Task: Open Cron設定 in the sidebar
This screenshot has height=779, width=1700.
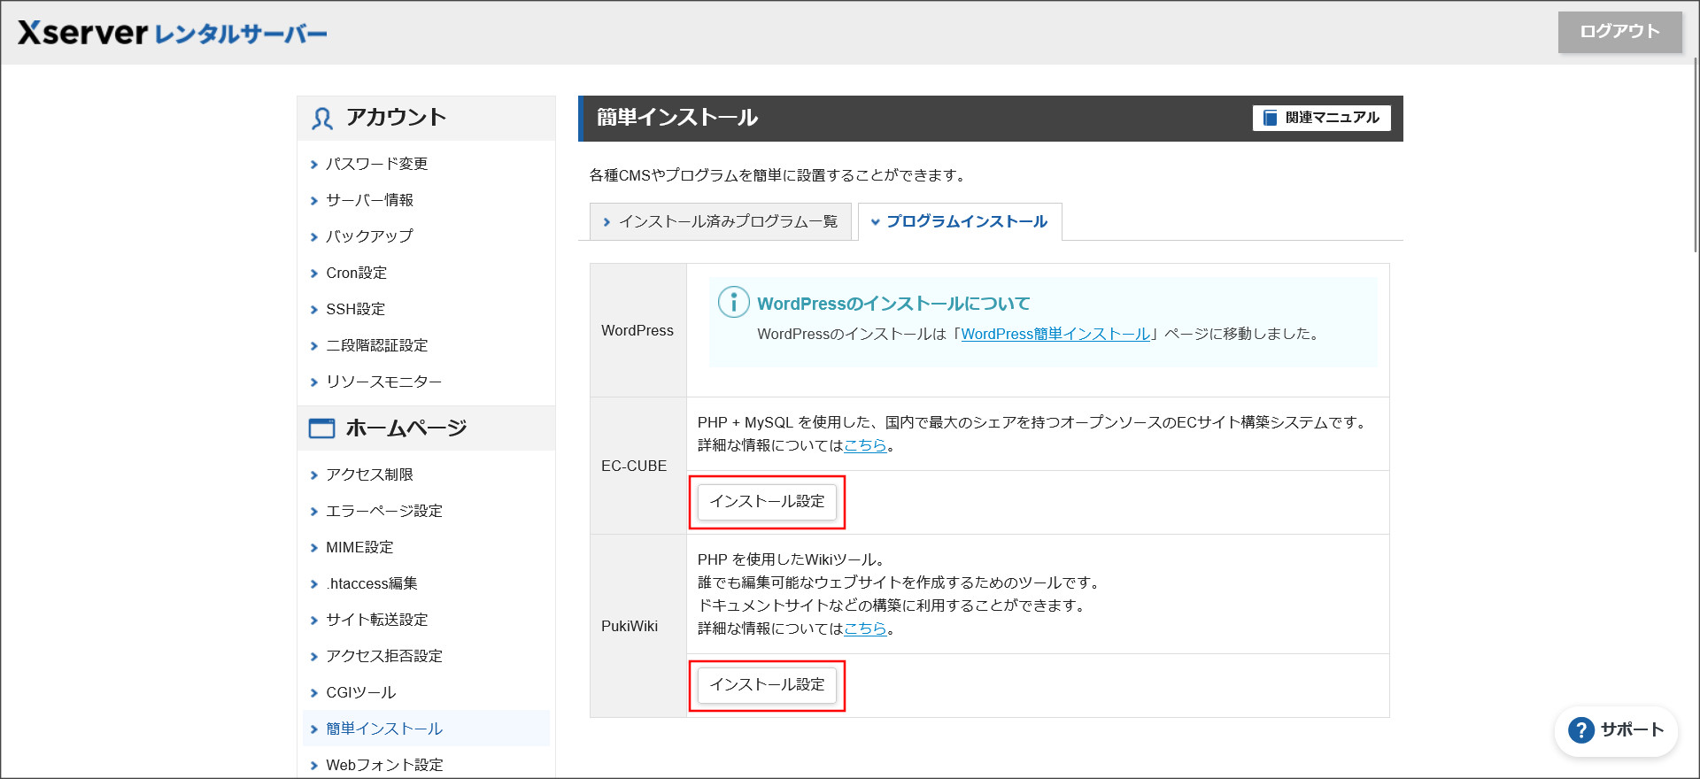Action: [357, 273]
